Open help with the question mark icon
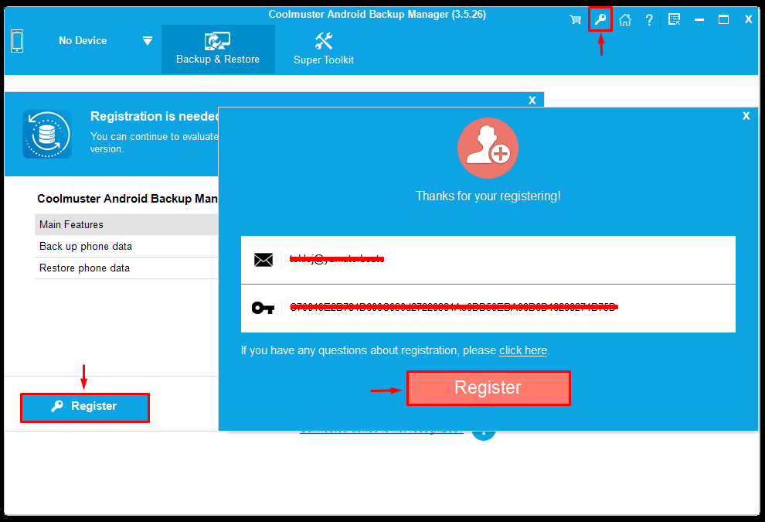This screenshot has height=522, width=765. (649, 20)
